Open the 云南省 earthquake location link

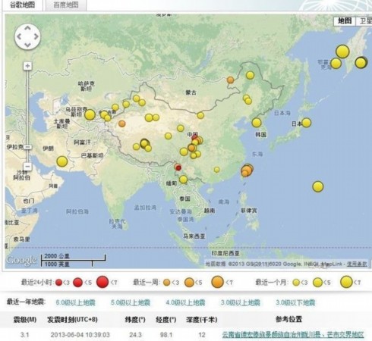(x=293, y=335)
